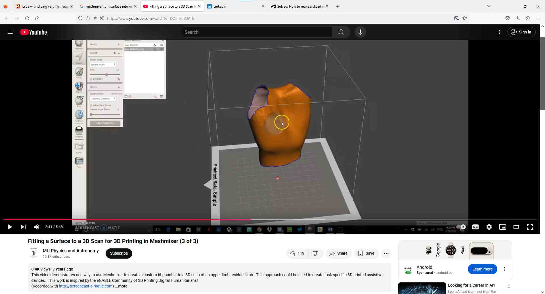Sign in to YouTube

pyautogui.click(x=521, y=32)
